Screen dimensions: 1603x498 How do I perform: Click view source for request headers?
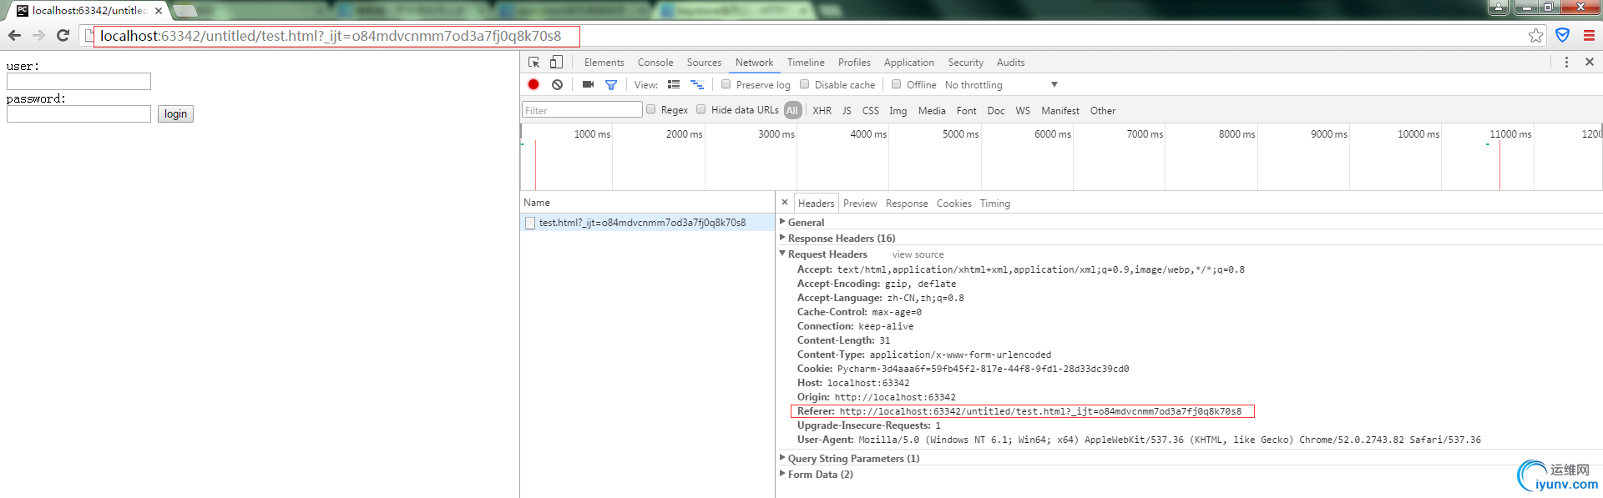click(918, 254)
